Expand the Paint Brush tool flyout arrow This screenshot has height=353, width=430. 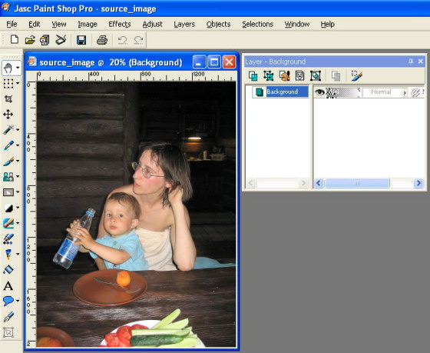pyautogui.click(x=18, y=161)
